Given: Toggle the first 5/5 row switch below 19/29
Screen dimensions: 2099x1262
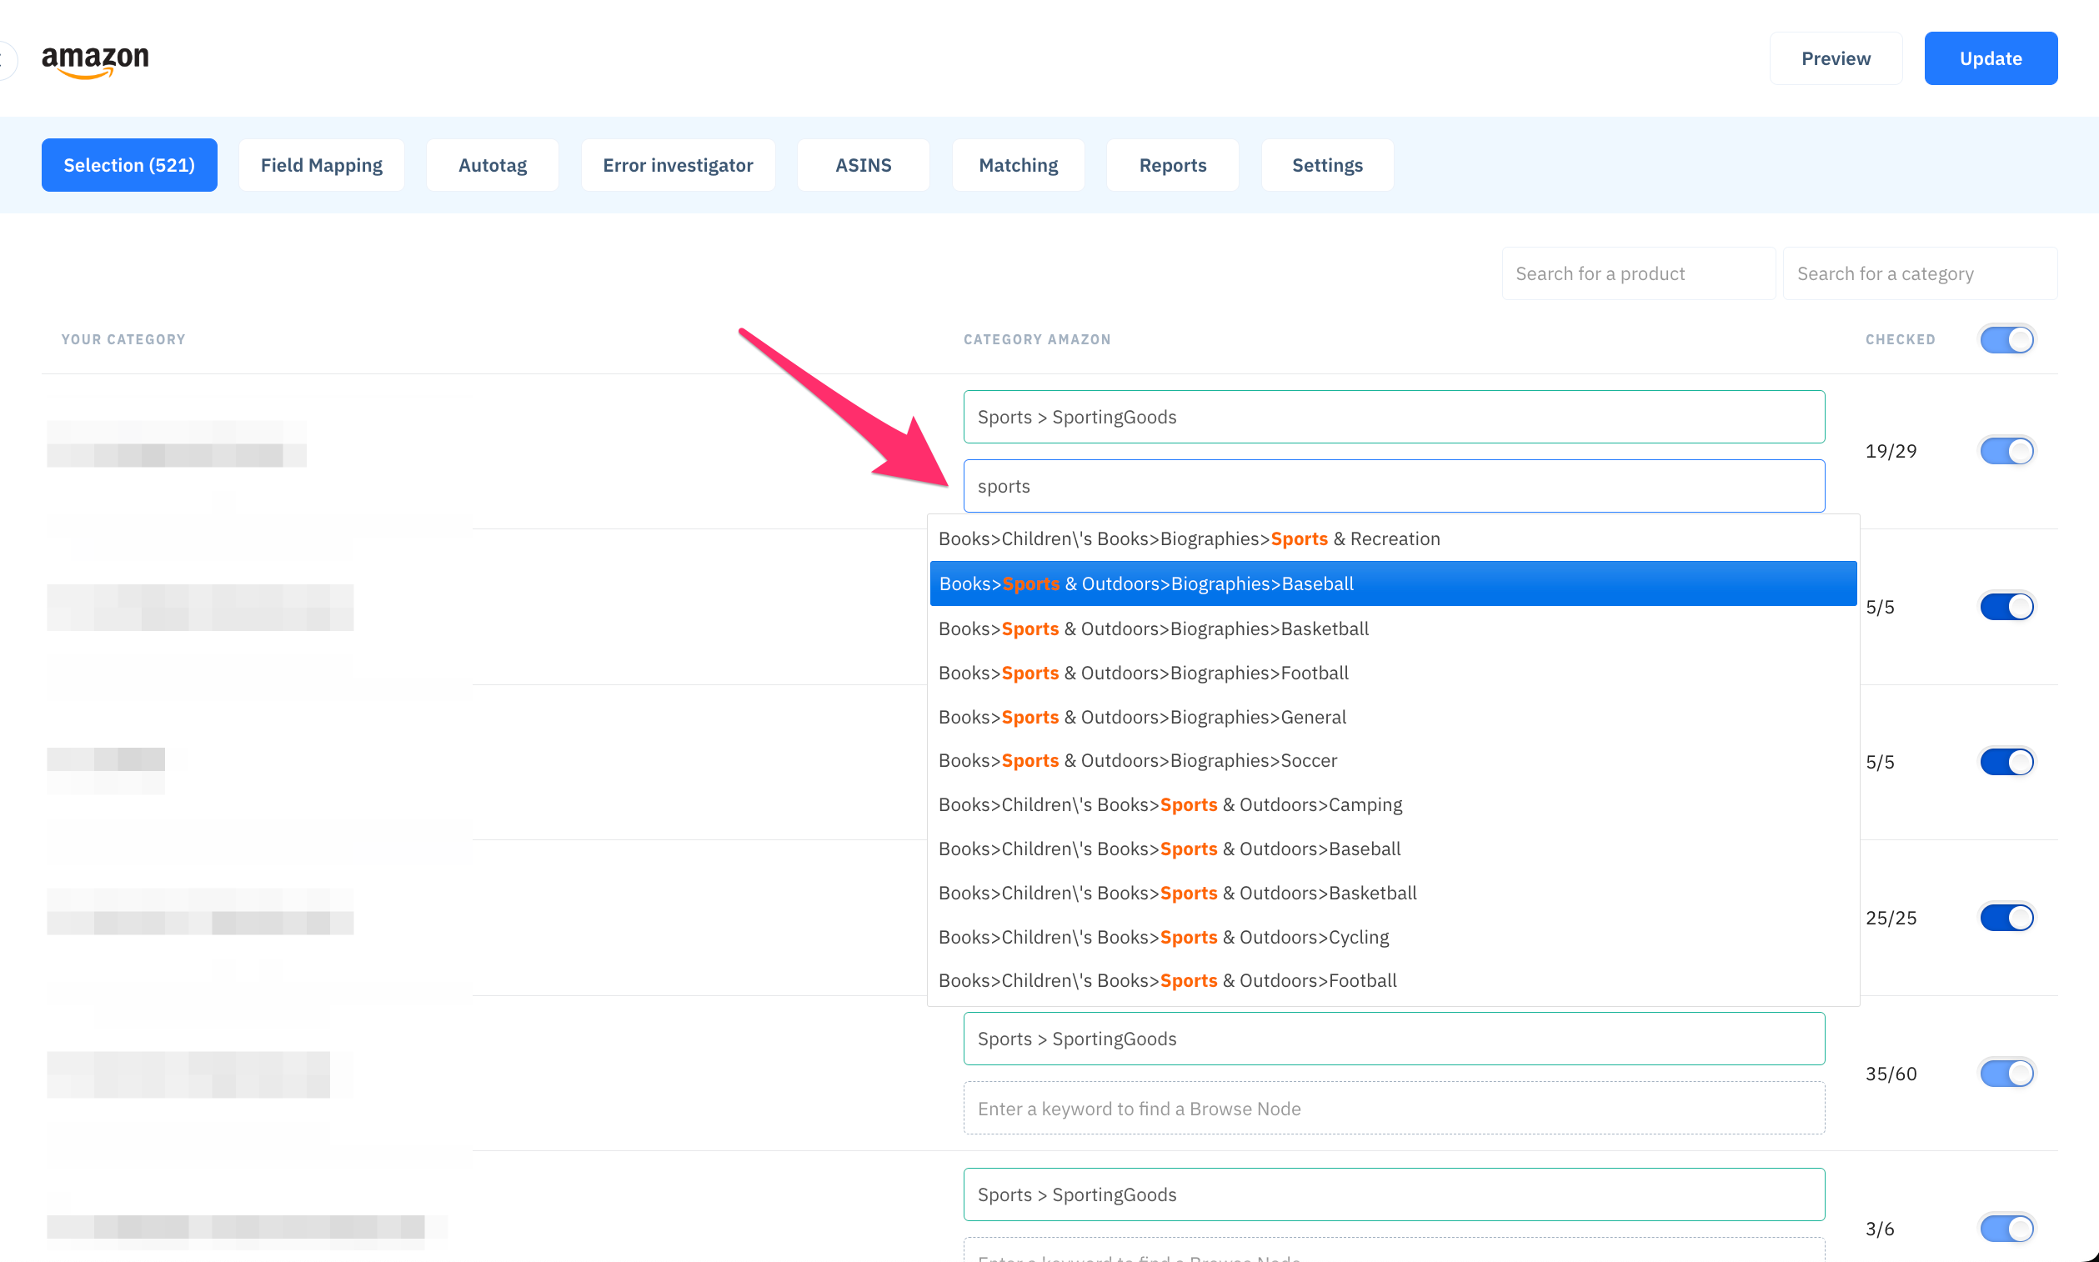Looking at the screenshot, I should click(x=2006, y=606).
